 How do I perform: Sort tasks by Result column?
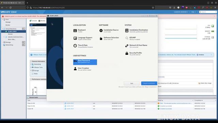click(x=160, y=100)
